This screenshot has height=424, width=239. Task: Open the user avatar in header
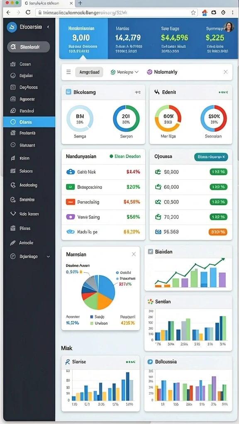pos(229,27)
